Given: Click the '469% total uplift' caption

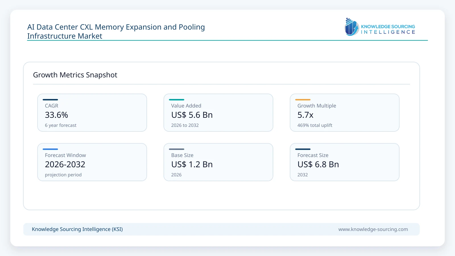Looking at the screenshot, I should pos(315,125).
